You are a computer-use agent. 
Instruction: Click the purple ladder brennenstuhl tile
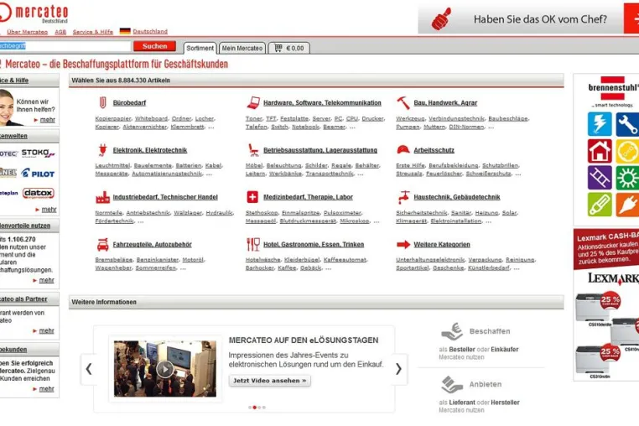coord(600,178)
